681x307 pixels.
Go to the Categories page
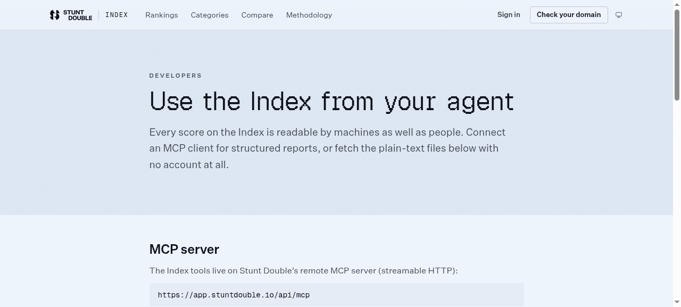tap(210, 15)
